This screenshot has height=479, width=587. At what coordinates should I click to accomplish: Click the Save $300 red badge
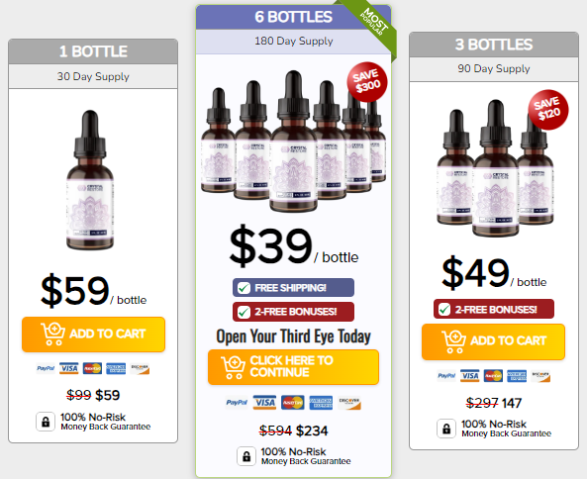pos(367,82)
